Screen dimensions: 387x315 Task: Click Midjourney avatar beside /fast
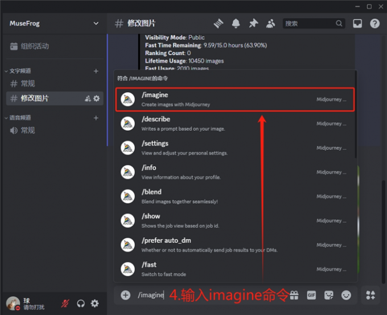click(x=127, y=269)
